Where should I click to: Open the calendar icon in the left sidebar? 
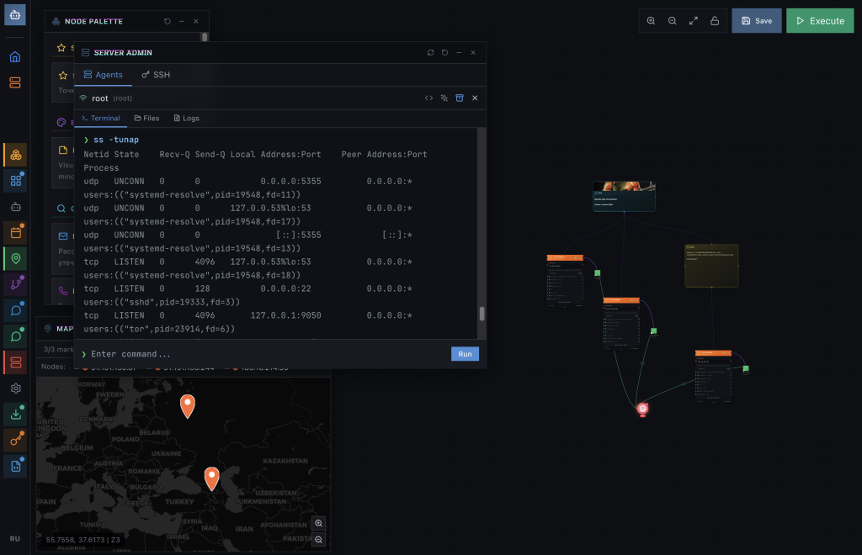coord(15,232)
